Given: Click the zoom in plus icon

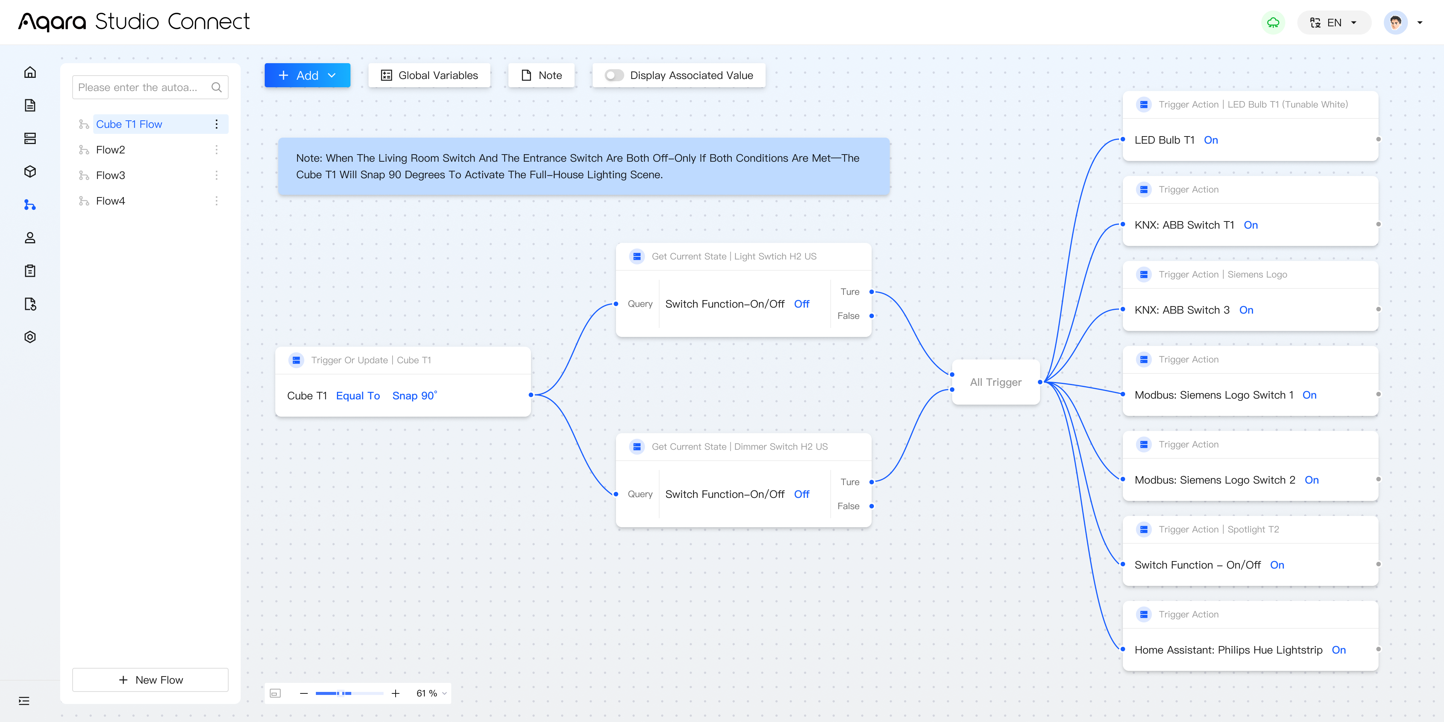Looking at the screenshot, I should [x=395, y=693].
